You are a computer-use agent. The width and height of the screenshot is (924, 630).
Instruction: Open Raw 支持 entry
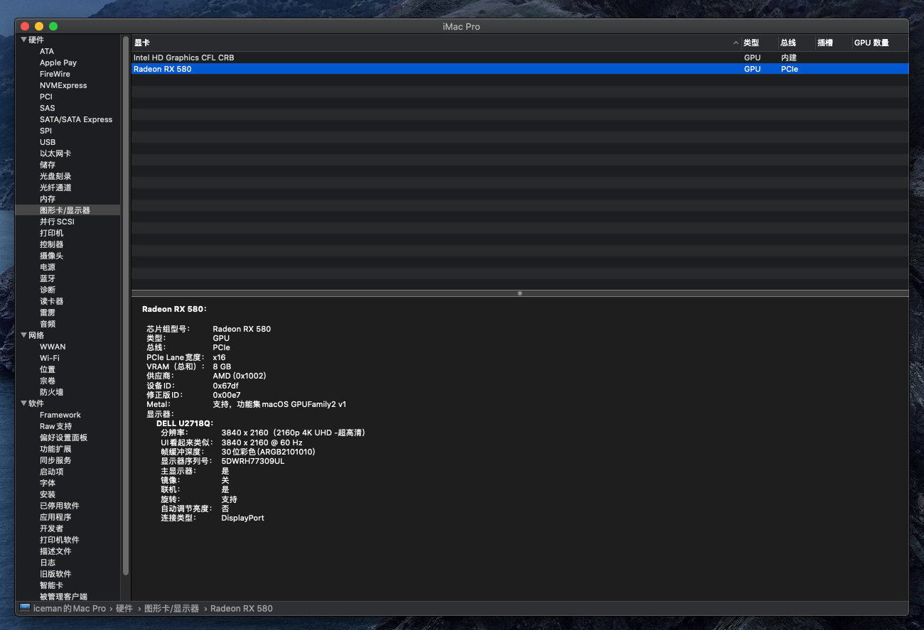click(55, 426)
